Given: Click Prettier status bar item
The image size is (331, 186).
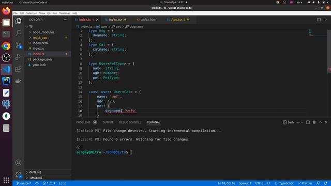Looking at the screenshot, I should (x=305, y=183).
